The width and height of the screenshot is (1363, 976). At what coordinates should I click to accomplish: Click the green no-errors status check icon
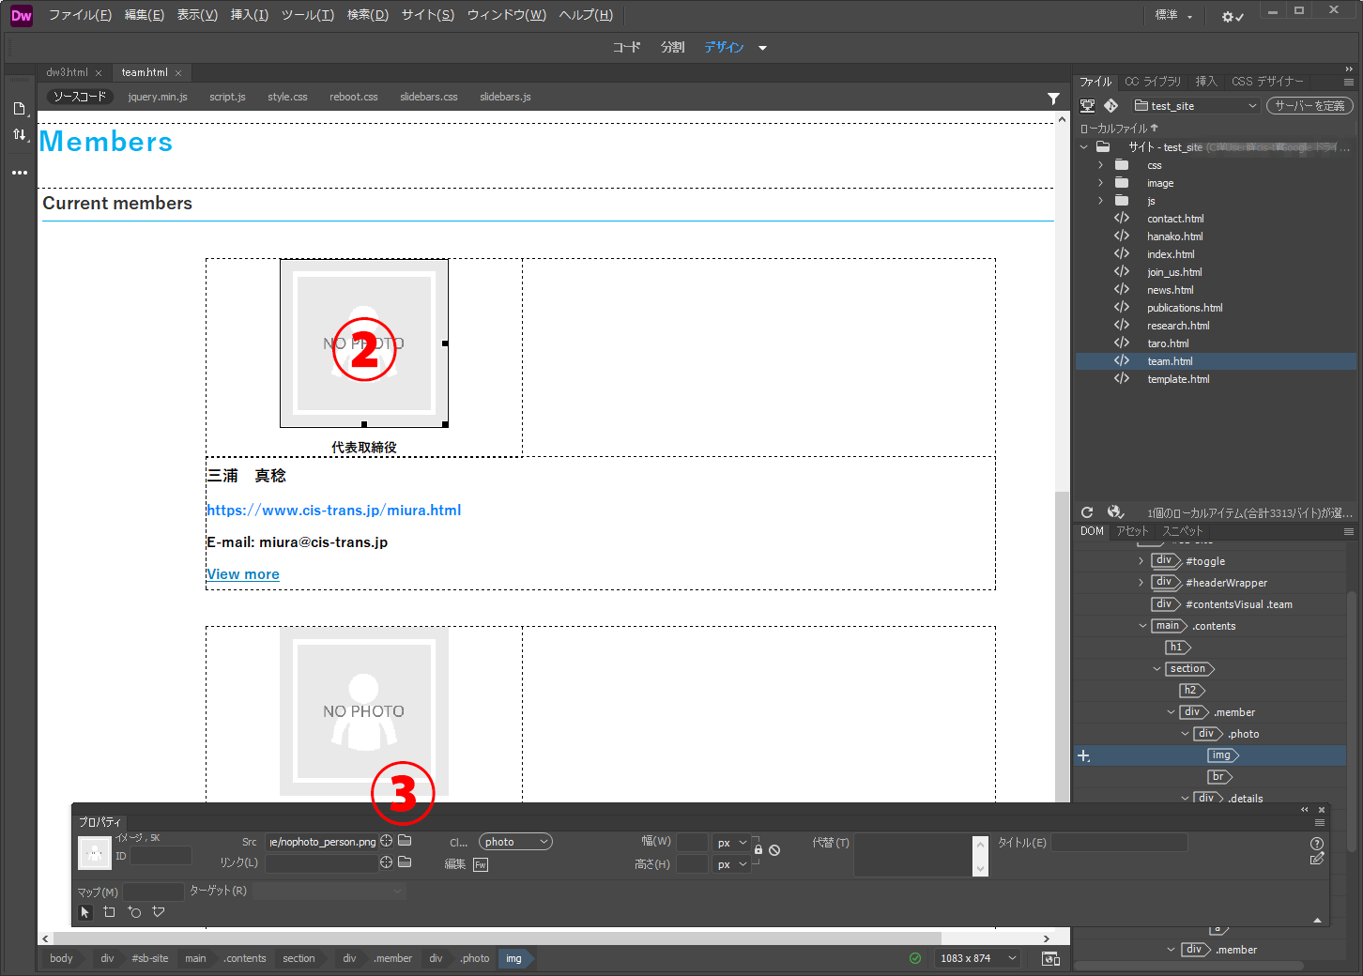click(915, 958)
